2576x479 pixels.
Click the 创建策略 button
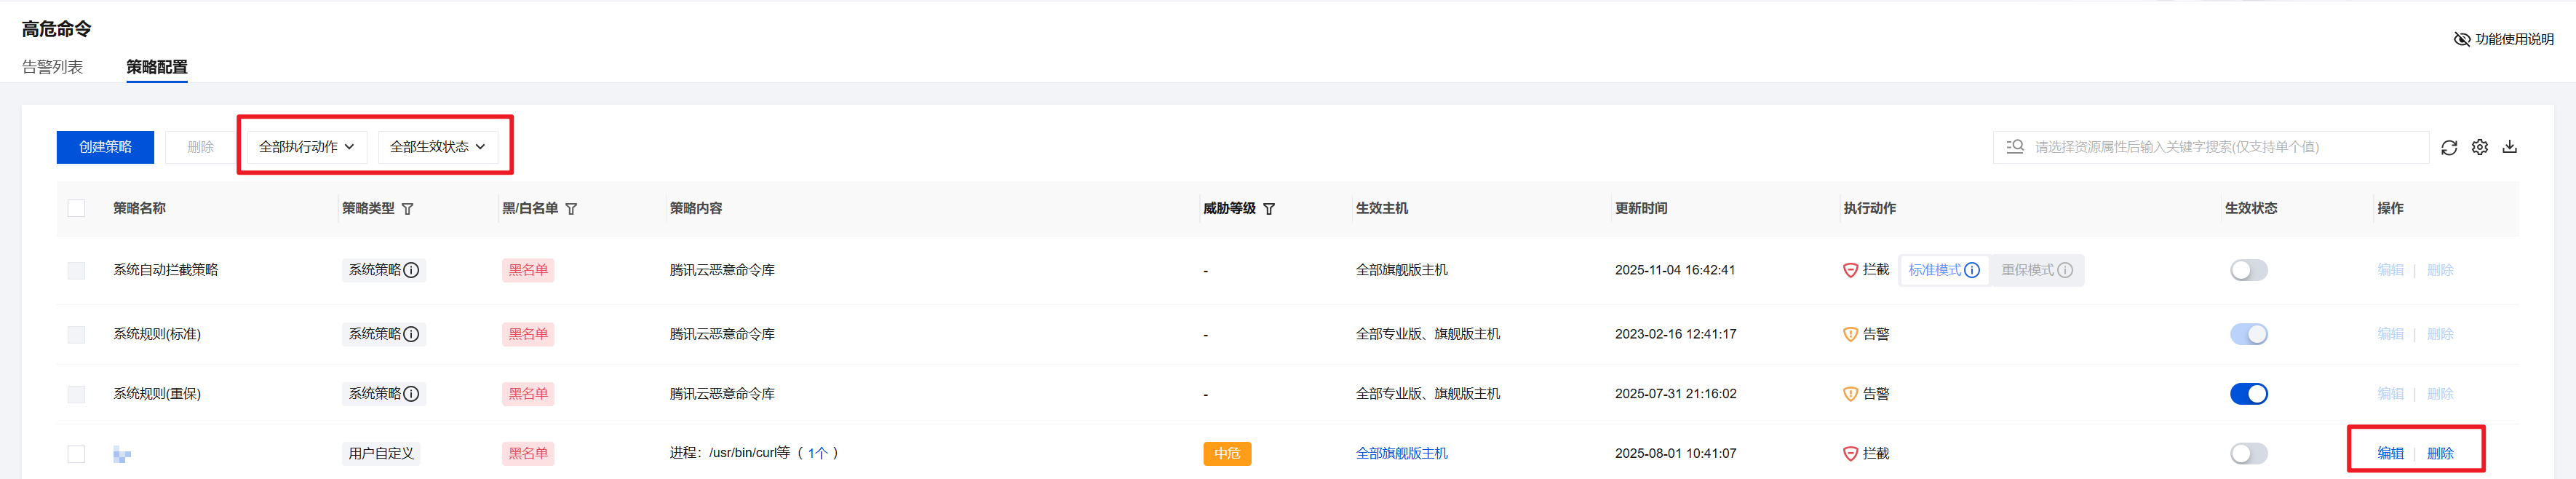pyautogui.click(x=105, y=147)
